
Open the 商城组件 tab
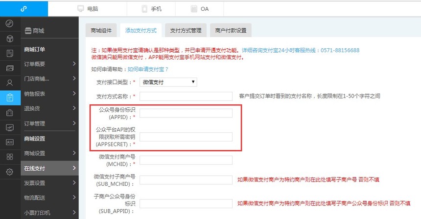[x=101, y=30]
